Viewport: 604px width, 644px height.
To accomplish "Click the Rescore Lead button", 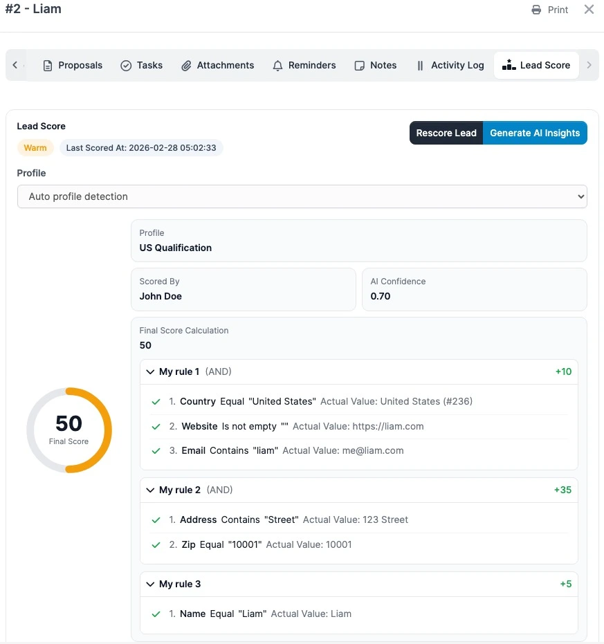I will point(446,132).
